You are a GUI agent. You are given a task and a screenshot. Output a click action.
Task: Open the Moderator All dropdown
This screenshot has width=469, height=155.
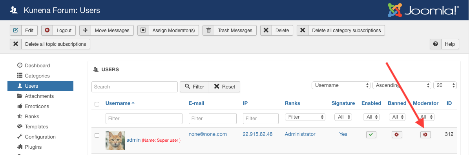coord(425,117)
